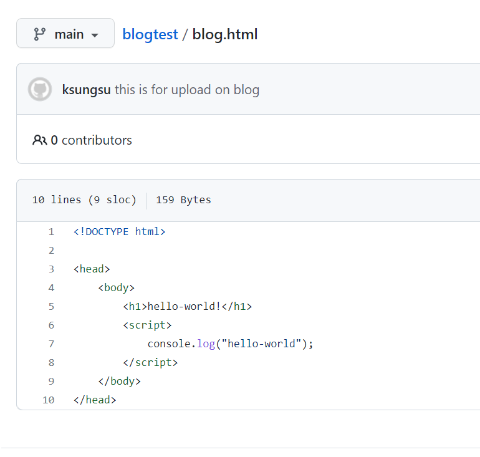Open the blogtest repository link
This screenshot has width=480, height=457.
[x=150, y=34]
